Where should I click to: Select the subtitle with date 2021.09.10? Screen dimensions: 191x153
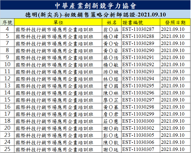point(96,15)
